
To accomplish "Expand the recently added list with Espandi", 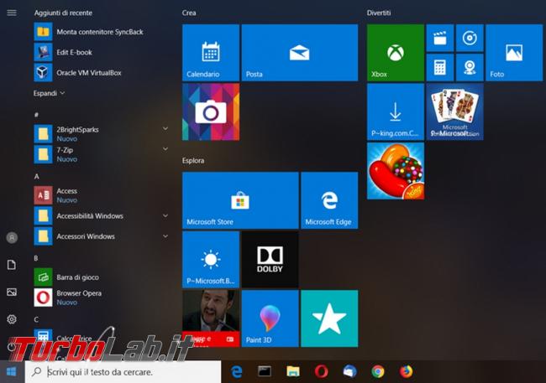I will 49,93.
